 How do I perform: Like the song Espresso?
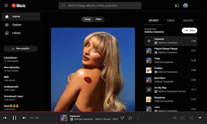(x=130, y=118)
